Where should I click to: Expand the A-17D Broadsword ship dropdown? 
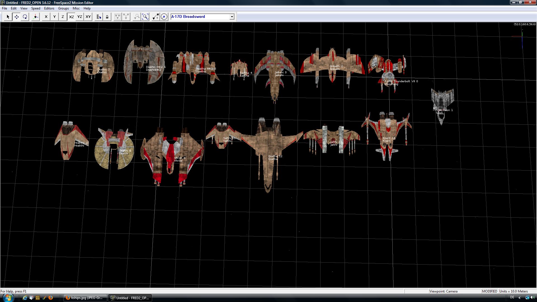pyautogui.click(x=232, y=17)
